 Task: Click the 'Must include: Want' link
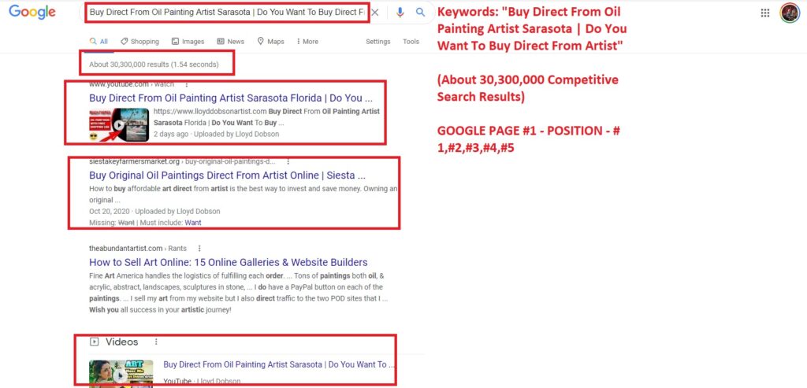[x=192, y=223]
